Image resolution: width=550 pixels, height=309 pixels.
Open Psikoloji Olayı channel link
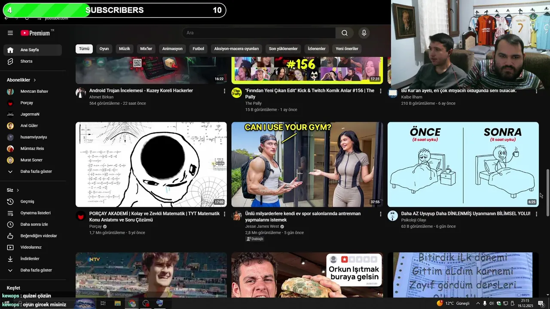pyautogui.click(x=413, y=220)
